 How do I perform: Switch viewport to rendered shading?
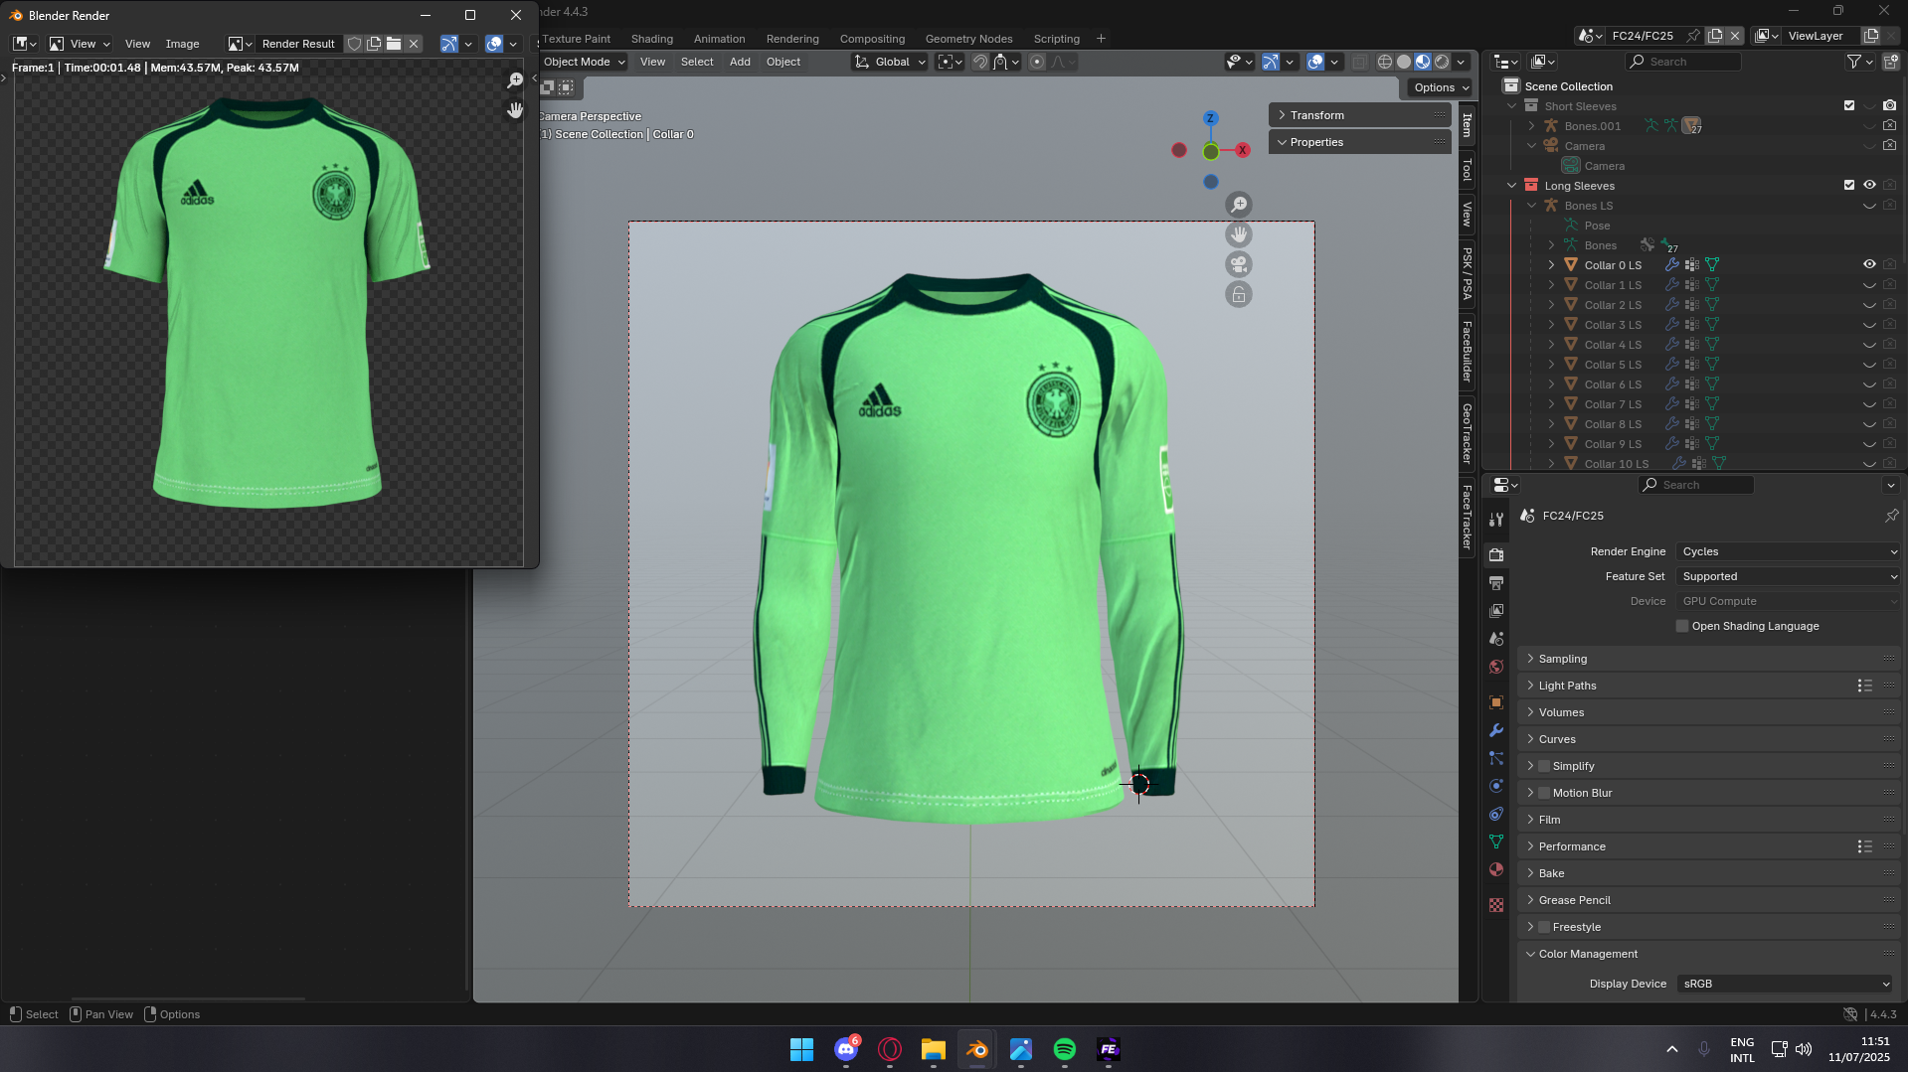(x=1442, y=62)
